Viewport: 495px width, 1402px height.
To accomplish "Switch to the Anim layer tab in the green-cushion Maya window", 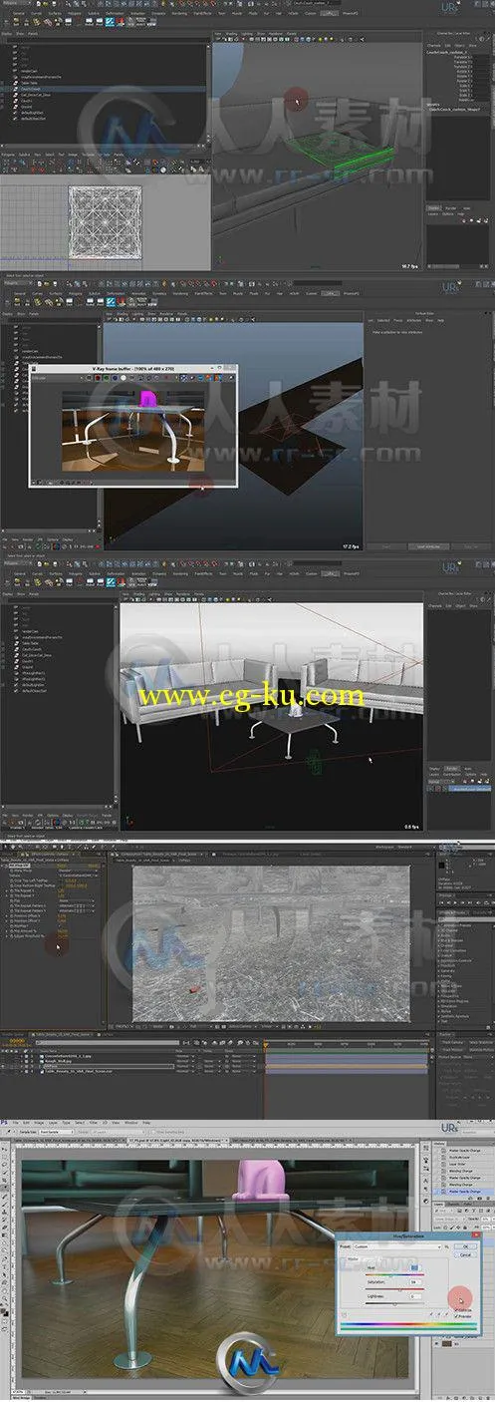I will coord(465,206).
